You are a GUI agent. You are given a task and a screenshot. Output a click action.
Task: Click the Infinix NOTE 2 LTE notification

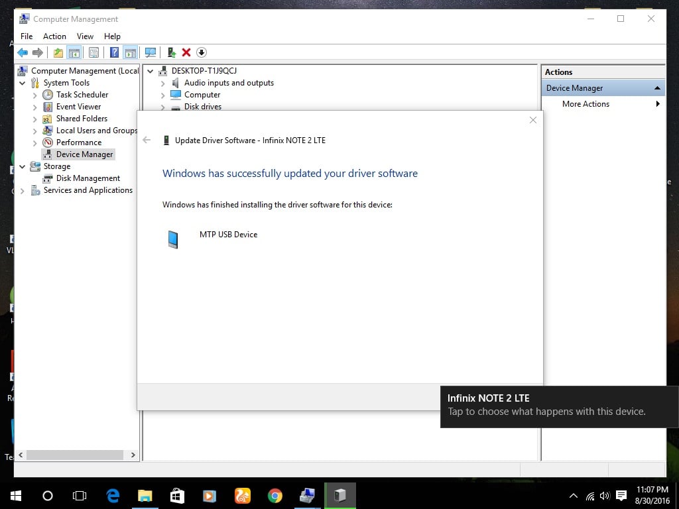pos(560,407)
